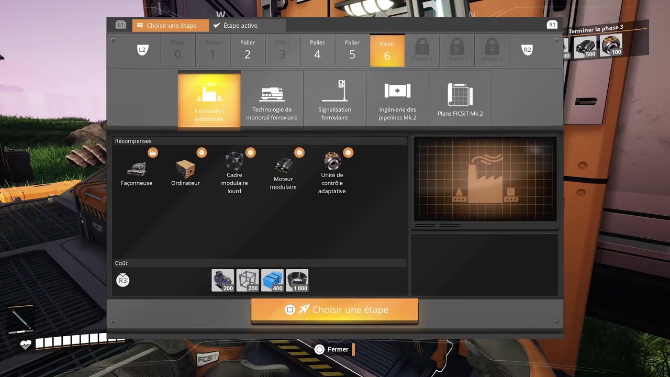Screen dimensions: 670x377
Task: Click the Façonneuse reward icon
Action: (x=137, y=168)
